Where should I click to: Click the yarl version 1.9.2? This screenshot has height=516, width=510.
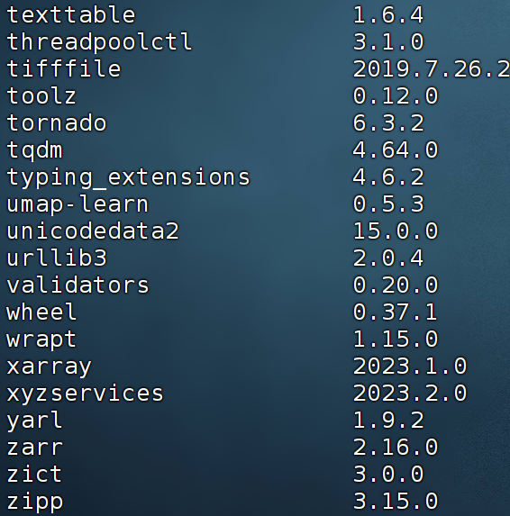[x=387, y=420]
